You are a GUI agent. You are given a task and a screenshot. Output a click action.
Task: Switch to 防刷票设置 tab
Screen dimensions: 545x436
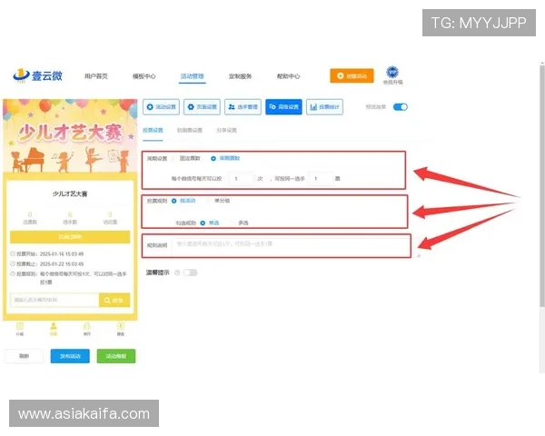coord(190,131)
